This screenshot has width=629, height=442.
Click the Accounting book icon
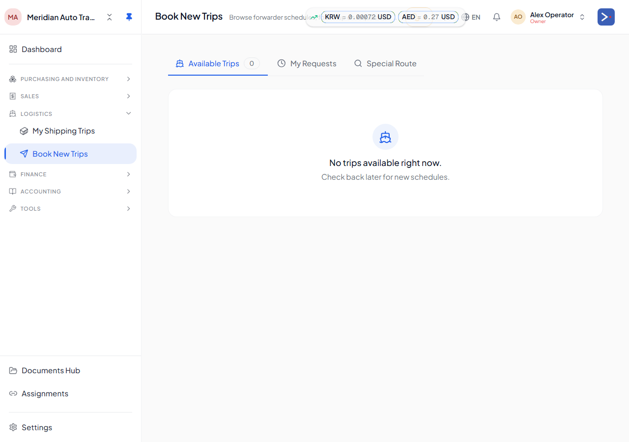(13, 192)
